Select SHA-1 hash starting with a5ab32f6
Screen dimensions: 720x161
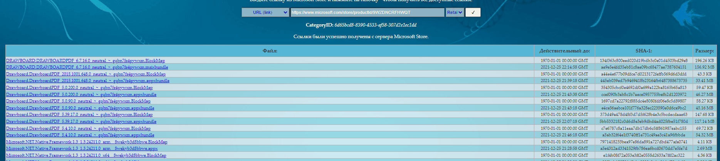[x=643, y=135]
